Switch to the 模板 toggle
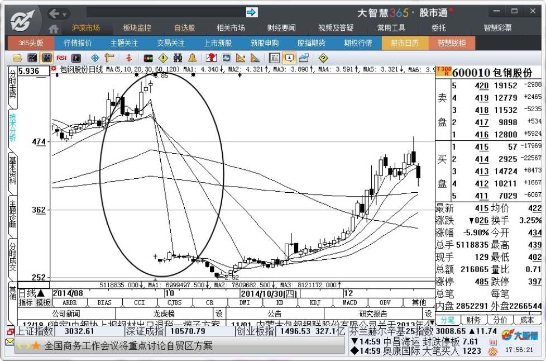546x361 pixels. (x=43, y=302)
